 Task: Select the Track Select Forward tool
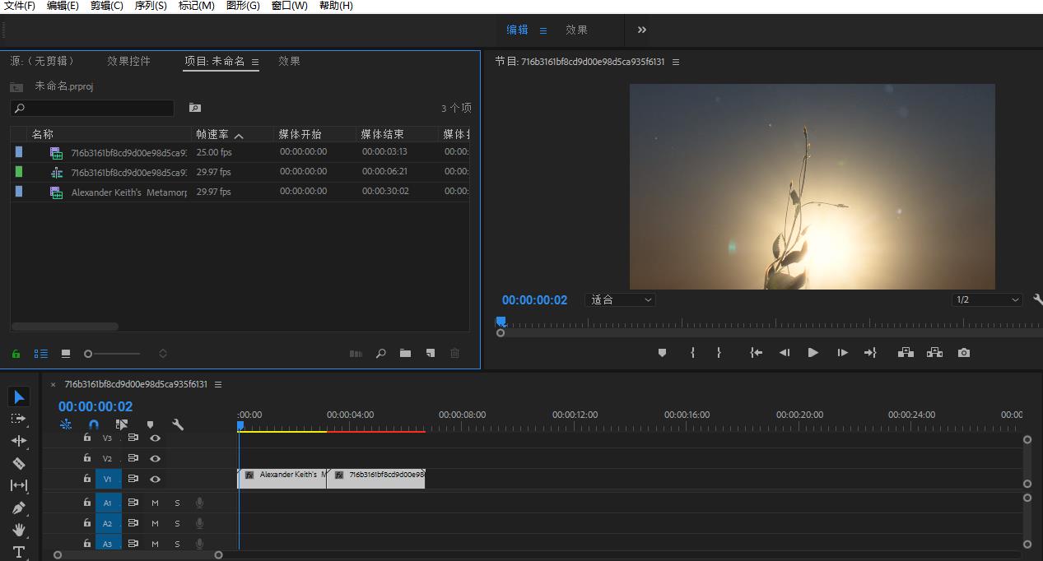(19, 419)
